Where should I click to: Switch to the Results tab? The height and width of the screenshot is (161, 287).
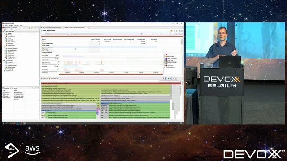14,88
